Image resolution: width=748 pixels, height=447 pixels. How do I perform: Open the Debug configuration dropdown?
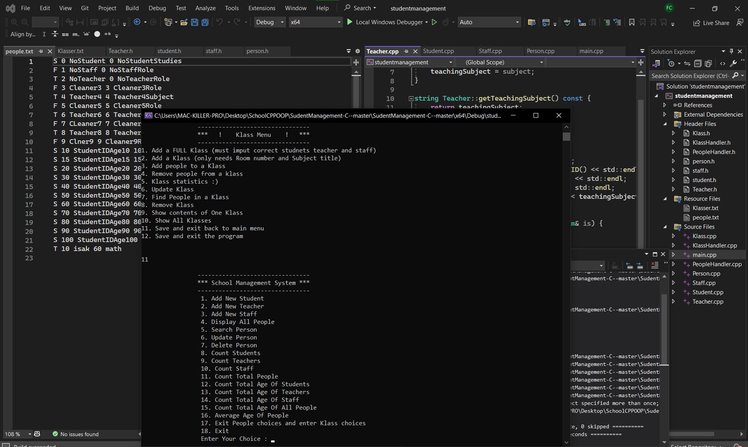click(270, 22)
